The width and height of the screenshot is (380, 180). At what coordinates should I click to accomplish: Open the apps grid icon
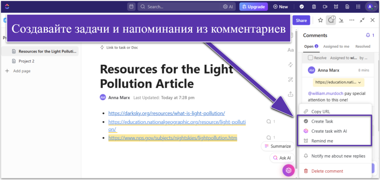[x=358, y=7]
